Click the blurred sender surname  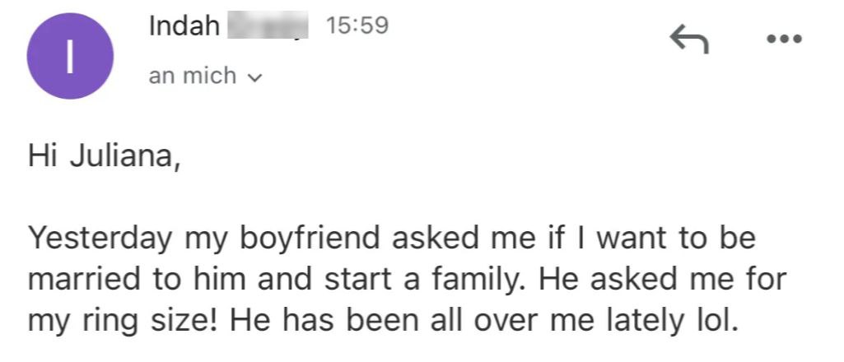click(265, 27)
